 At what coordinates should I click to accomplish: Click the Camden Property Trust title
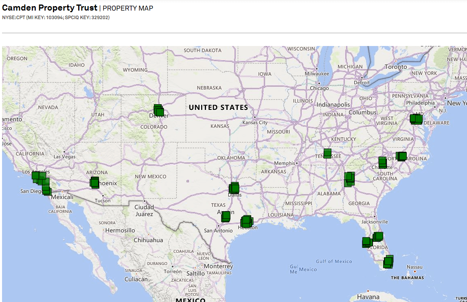tap(50, 7)
